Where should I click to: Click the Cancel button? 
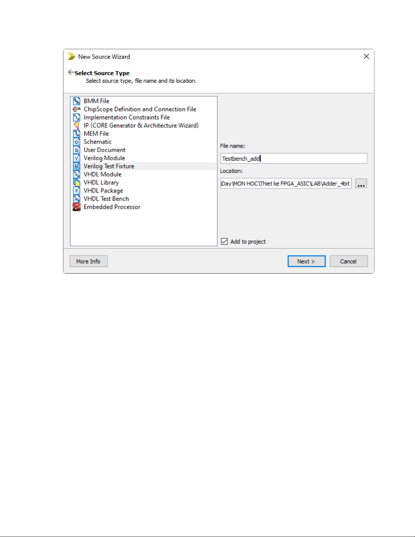click(349, 261)
